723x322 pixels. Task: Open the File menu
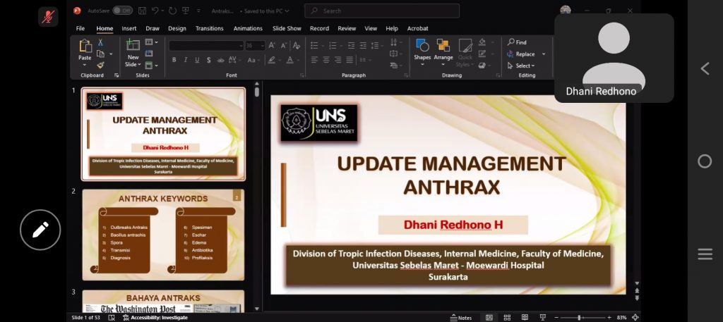(x=80, y=28)
